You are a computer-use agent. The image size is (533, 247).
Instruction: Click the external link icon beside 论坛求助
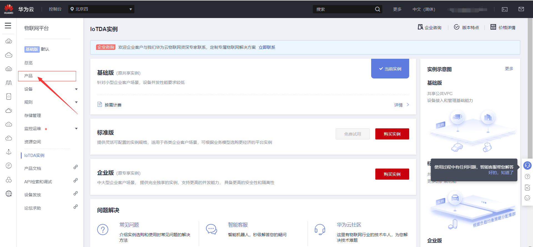point(76,207)
